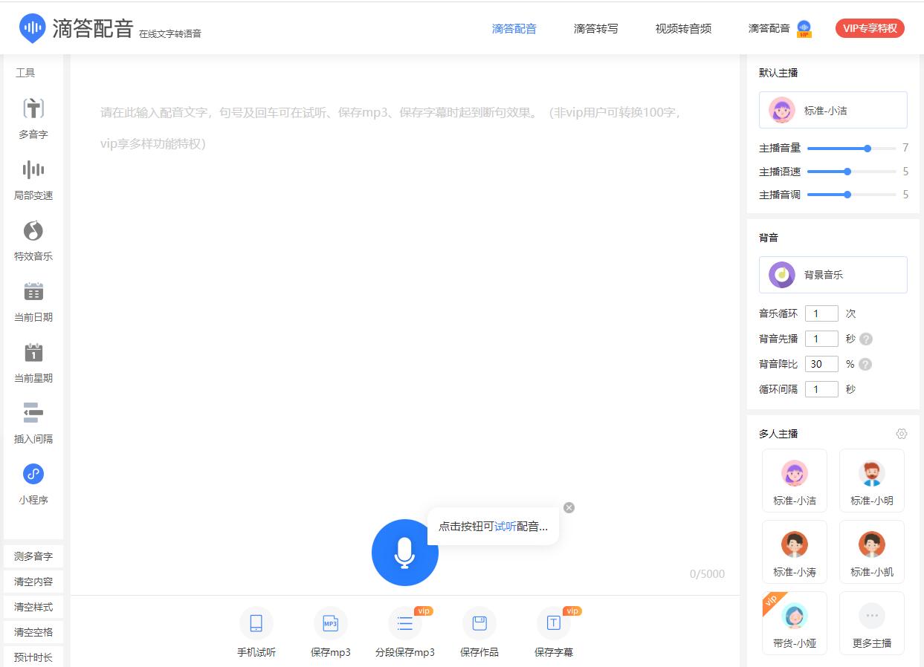Select anchor 标准-小涛
Viewport: 924px width, 667px height.
click(795, 552)
